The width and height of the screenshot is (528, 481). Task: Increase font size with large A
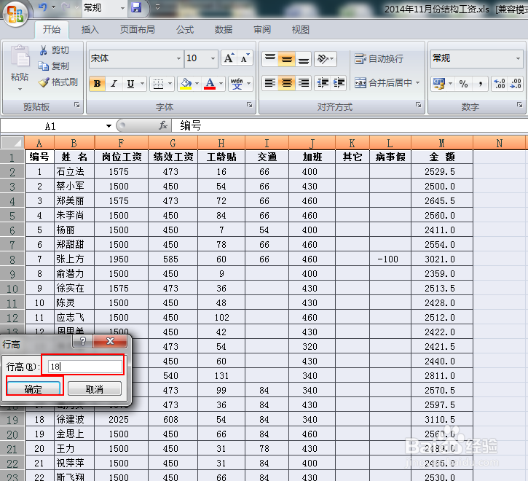point(229,58)
